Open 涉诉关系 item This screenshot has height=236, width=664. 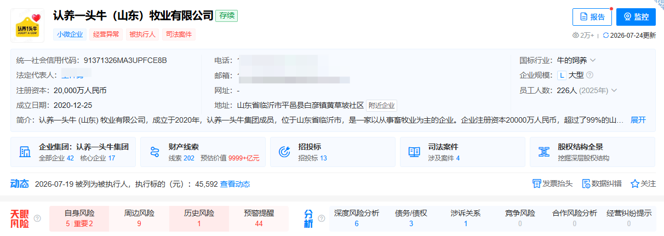coord(466,218)
